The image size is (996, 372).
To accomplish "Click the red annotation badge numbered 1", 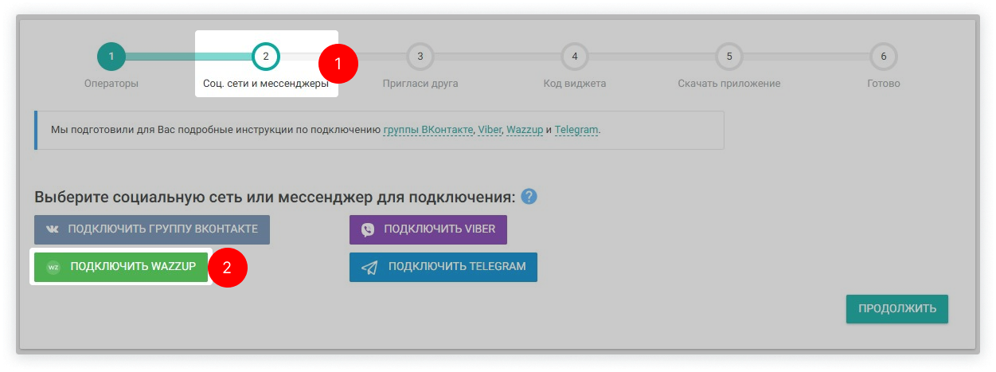I will pos(338,65).
